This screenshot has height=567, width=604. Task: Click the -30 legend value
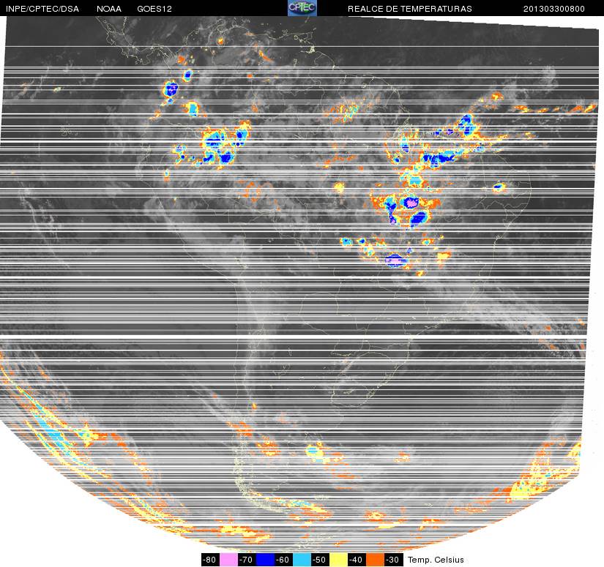pyautogui.click(x=394, y=560)
